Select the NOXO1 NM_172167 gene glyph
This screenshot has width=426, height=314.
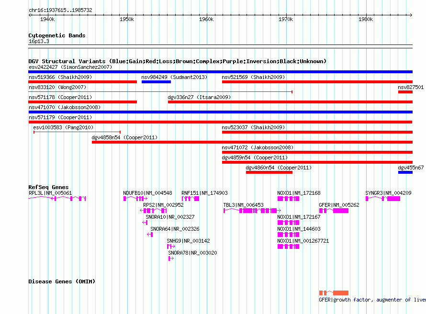pyautogui.click(x=288, y=223)
